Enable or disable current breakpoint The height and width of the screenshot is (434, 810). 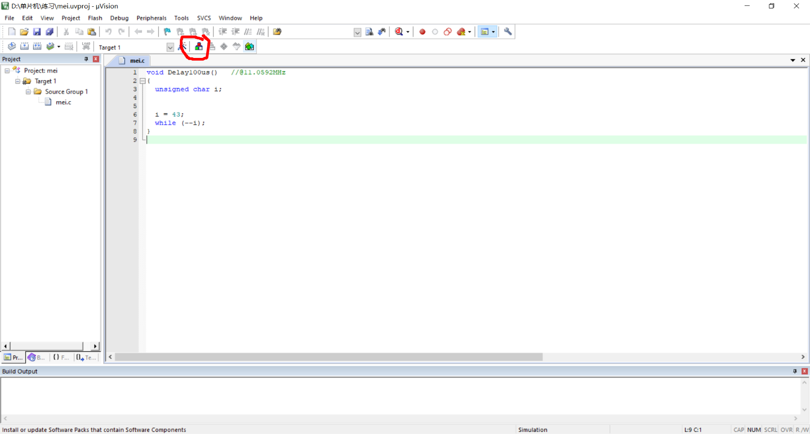click(435, 31)
